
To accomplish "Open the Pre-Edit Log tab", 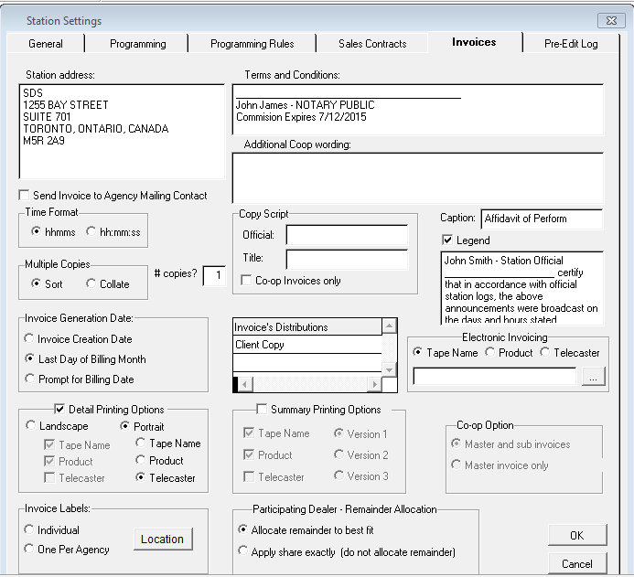I will [571, 43].
